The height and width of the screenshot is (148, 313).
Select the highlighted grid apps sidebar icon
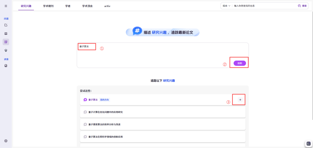[x=6, y=42]
